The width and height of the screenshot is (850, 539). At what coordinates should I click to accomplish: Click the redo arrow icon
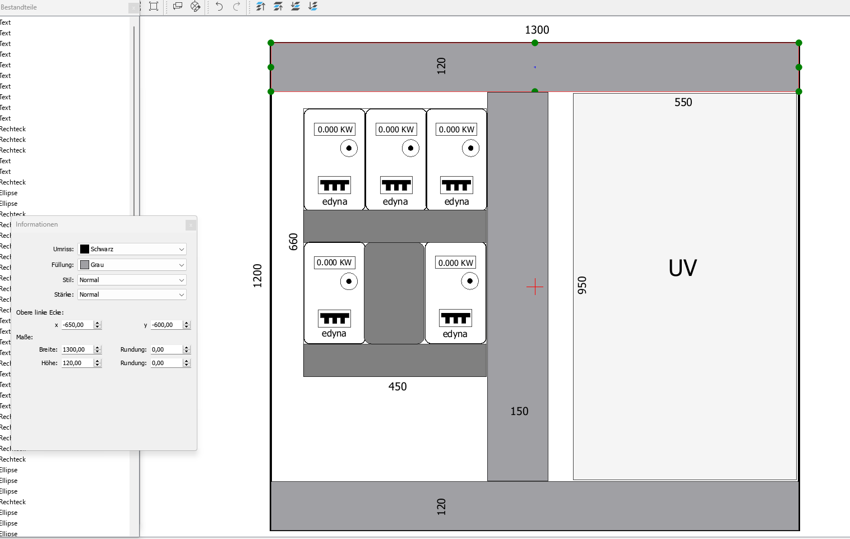pyautogui.click(x=237, y=6)
